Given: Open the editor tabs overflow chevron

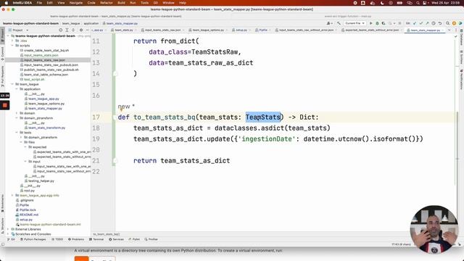Looking at the screenshot, I should [x=449, y=30].
